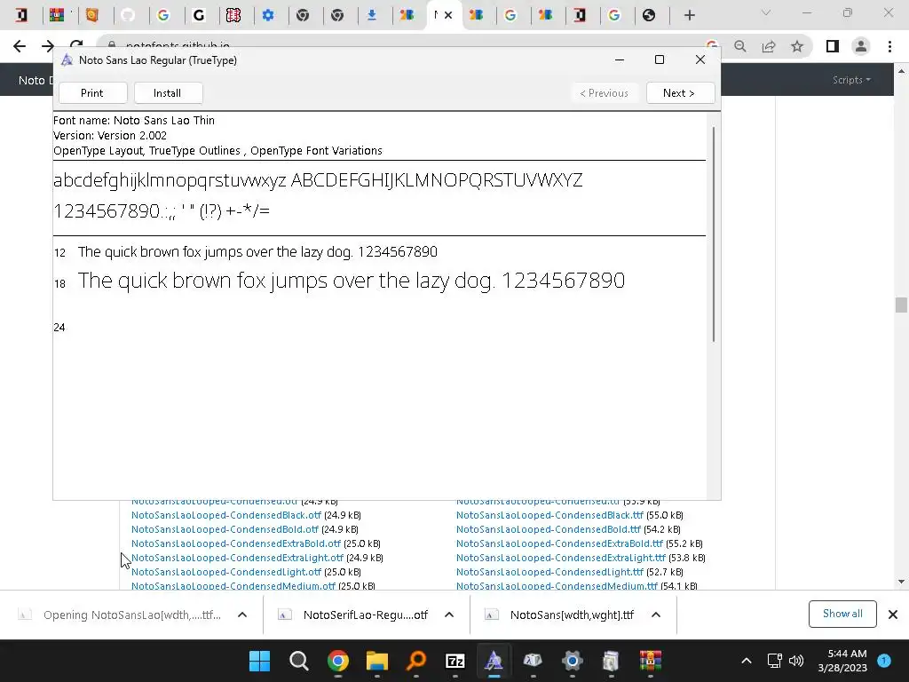This screenshot has height=682, width=909.
Task: Go to the Next font face
Action: point(679,92)
